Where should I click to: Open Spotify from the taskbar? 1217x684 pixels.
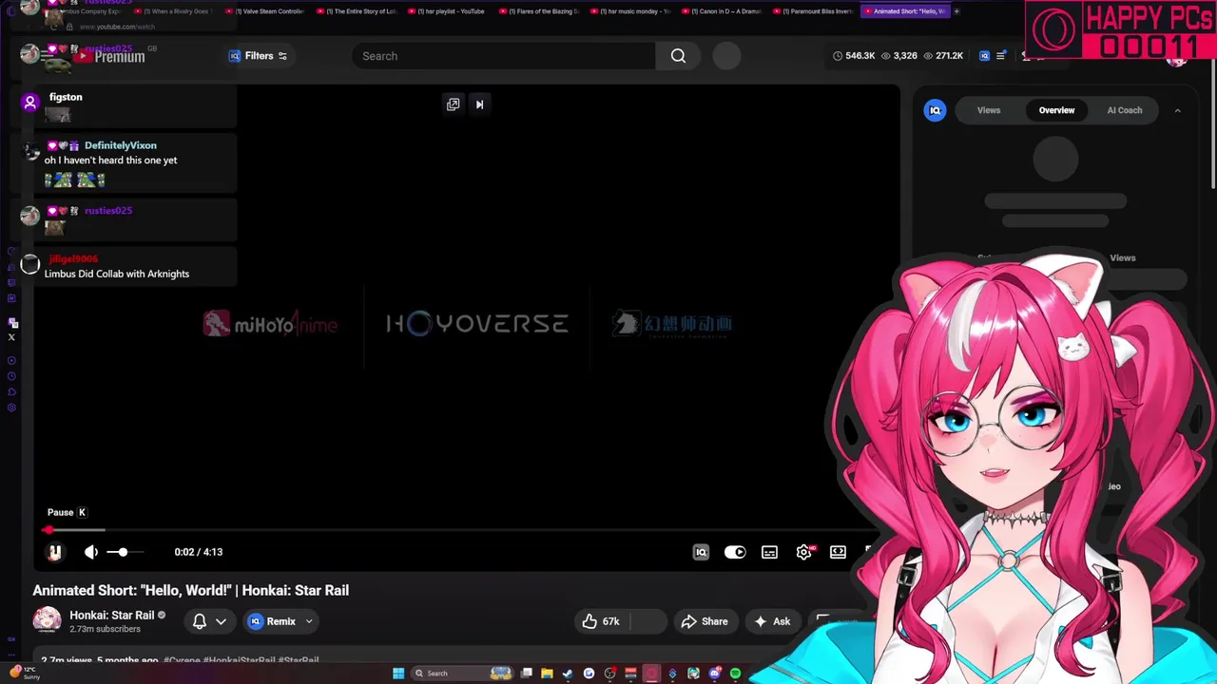click(x=735, y=674)
